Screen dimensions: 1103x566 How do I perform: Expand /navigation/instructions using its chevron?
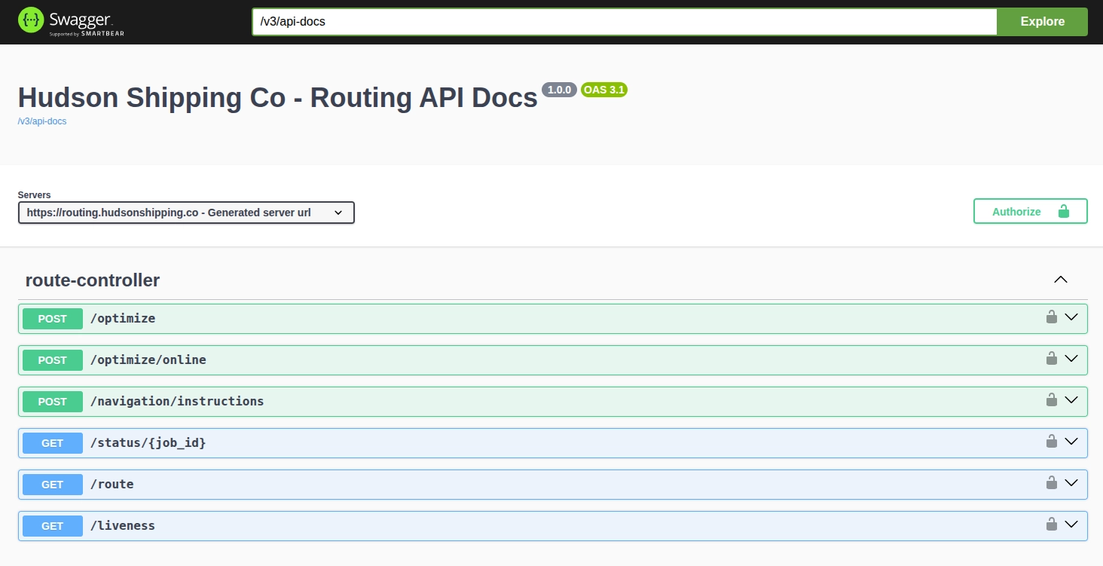1072,401
